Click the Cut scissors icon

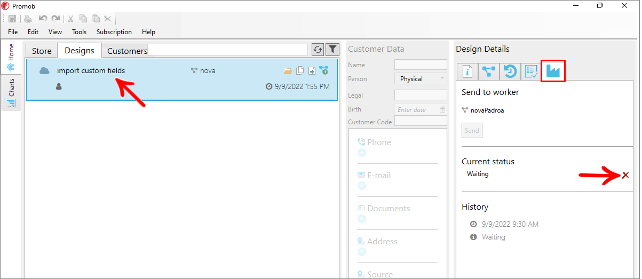(70, 19)
